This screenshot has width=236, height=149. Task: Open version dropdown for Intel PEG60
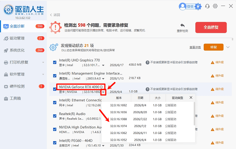point(103,146)
